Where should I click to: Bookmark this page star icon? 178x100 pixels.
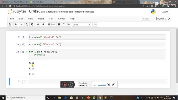point(147,6)
